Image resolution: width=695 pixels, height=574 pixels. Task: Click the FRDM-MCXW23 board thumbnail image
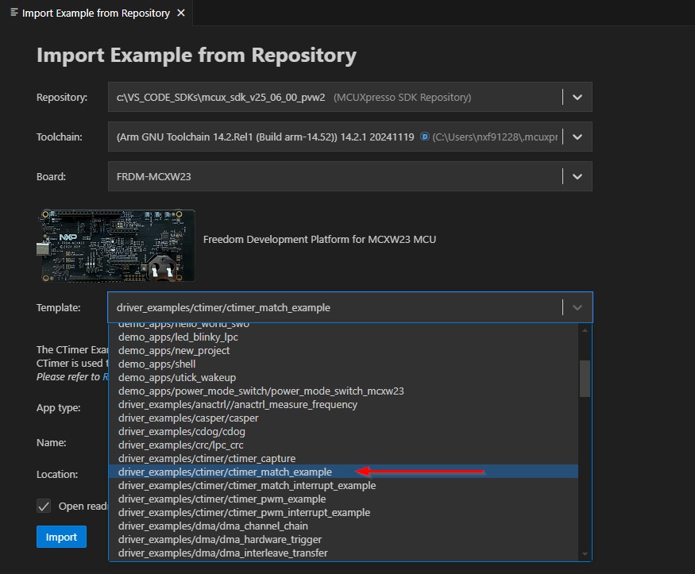115,245
